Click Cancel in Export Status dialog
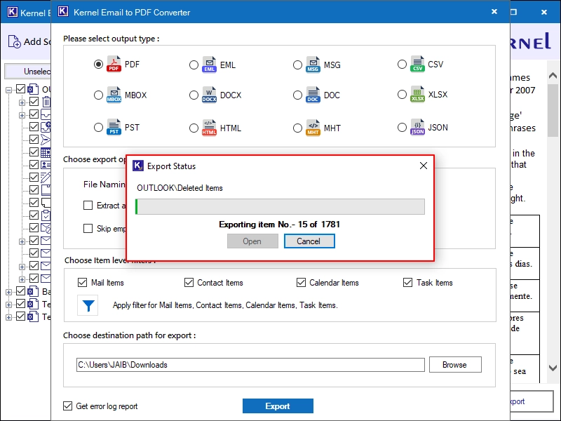This screenshot has width=561, height=421. click(309, 241)
